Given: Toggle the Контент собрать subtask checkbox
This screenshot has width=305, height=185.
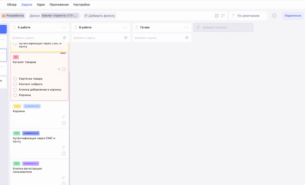Looking at the screenshot, I should point(15,84).
